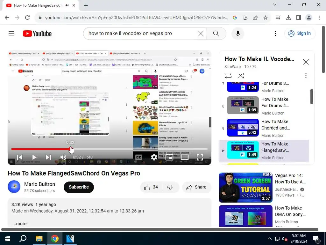Open playlist item How To Make For Drums 4
326x245 pixels.
coord(264,105)
